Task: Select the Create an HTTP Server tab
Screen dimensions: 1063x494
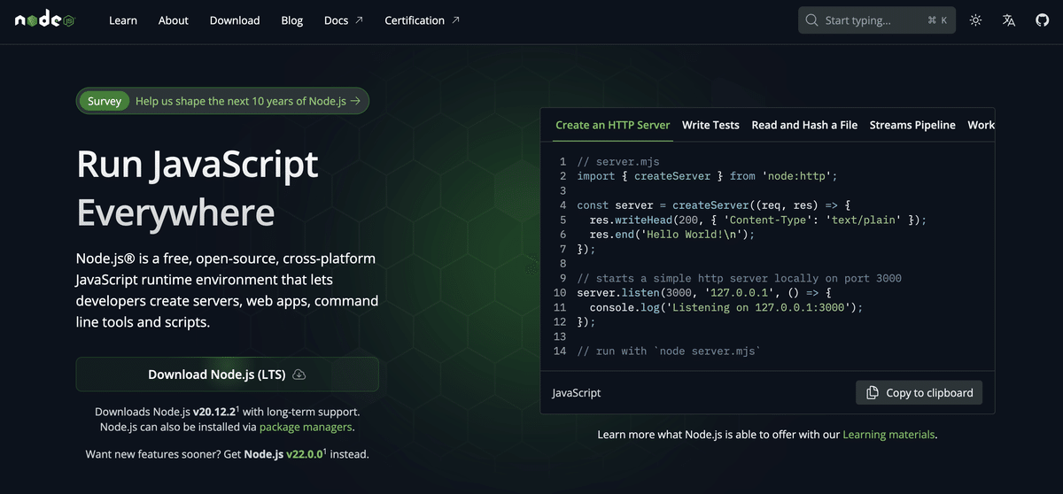Action: pos(612,125)
